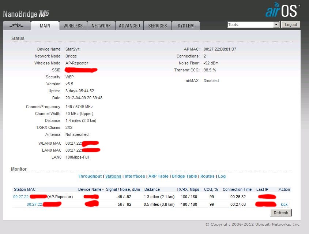
Task: Sort by Last IP column header
Action: click(x=262, y=189)
